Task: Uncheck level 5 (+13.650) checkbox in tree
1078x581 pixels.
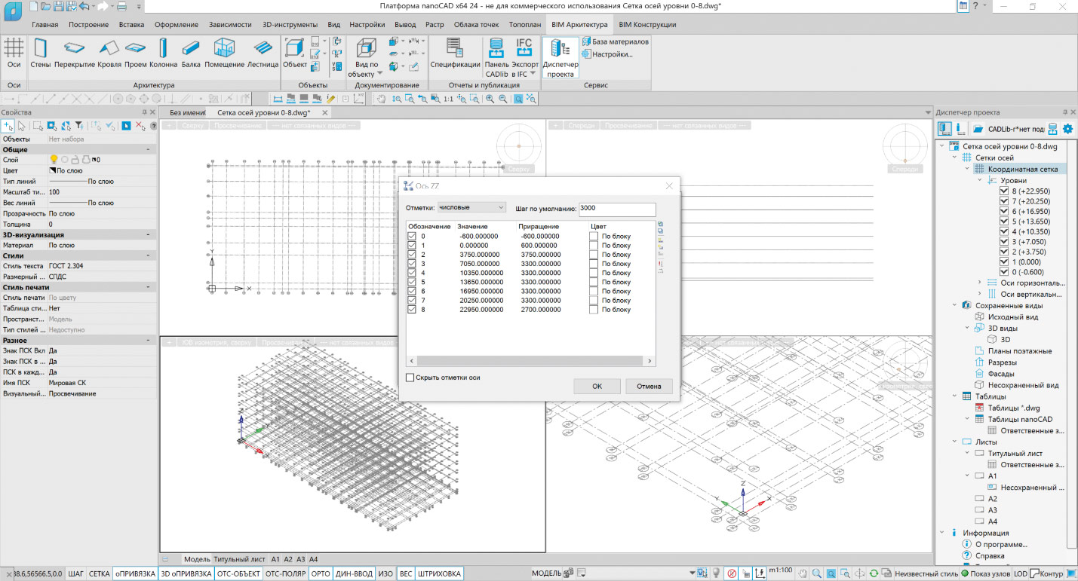Action: coord(1004,222)
